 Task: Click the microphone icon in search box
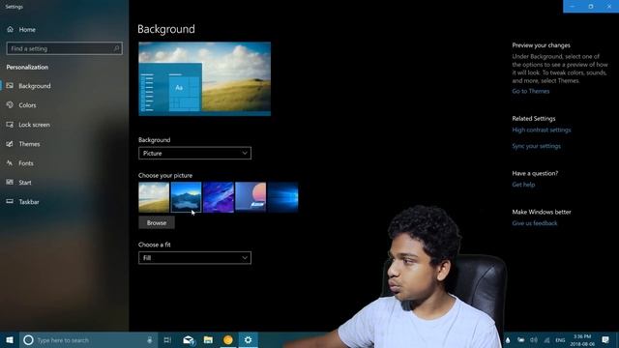pyautogui.click(x=150, y=339)
